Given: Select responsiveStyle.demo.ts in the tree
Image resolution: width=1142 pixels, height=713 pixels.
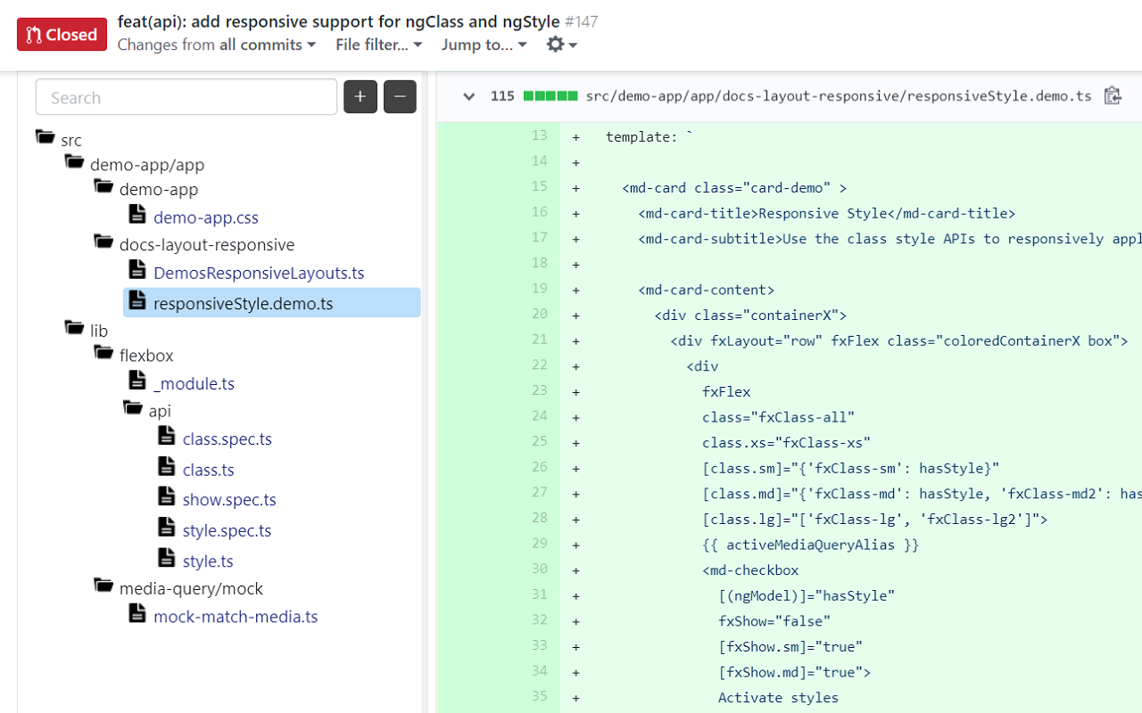Looking at the screenshot, I should 271,303.
